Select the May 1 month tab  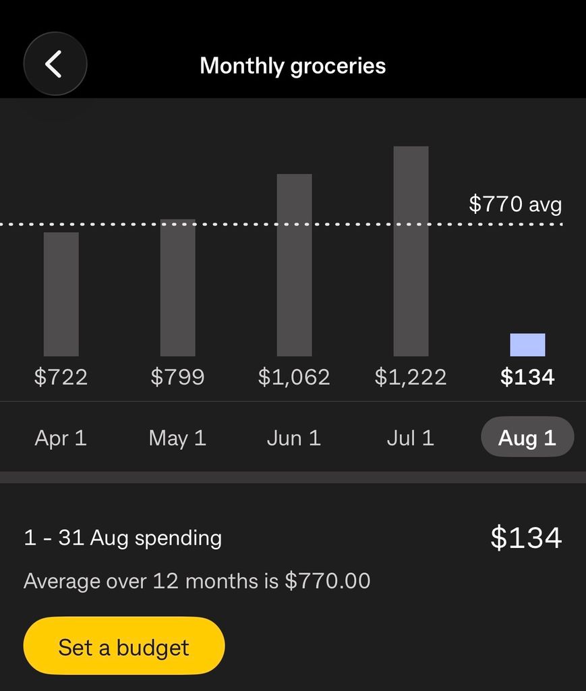coord(177,438)
